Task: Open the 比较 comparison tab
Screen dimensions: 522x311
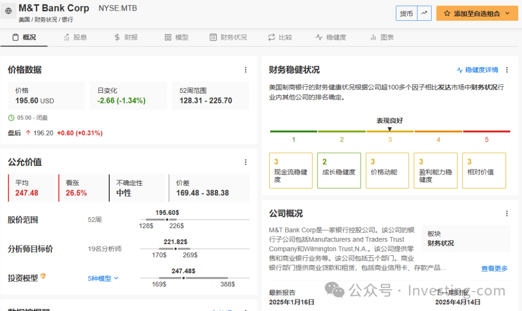Action: coord(280,37)
